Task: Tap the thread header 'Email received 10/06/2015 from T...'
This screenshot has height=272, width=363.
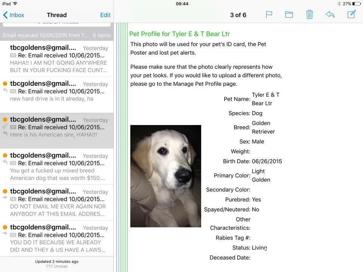Action: (56, 35)
